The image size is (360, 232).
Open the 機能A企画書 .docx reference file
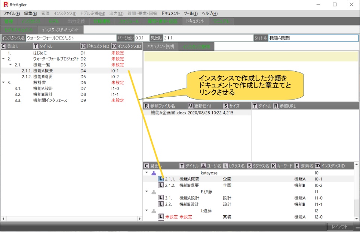168,113
